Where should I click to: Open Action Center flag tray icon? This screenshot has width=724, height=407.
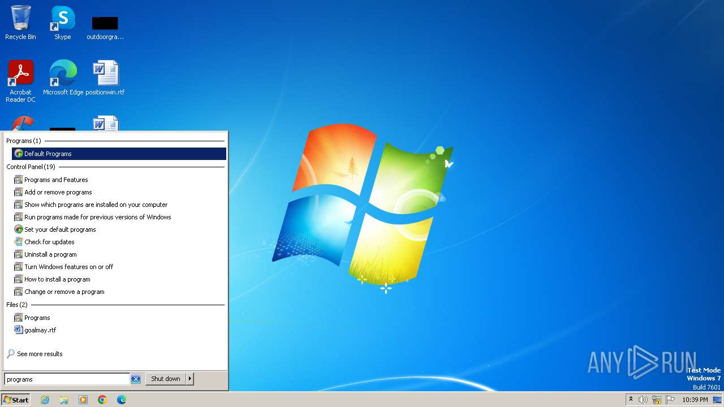(x=670, y=400)
